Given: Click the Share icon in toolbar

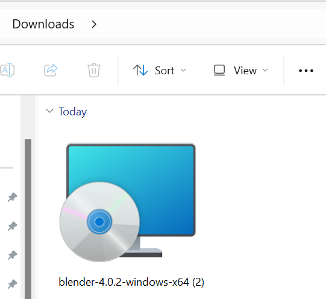Looking at the screenshot, I should (x=51, y=70).
